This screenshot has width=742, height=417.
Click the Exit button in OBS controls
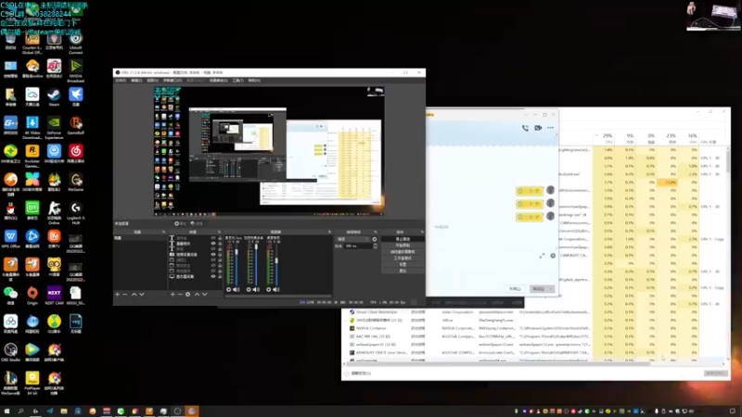[x=403, y=271]
